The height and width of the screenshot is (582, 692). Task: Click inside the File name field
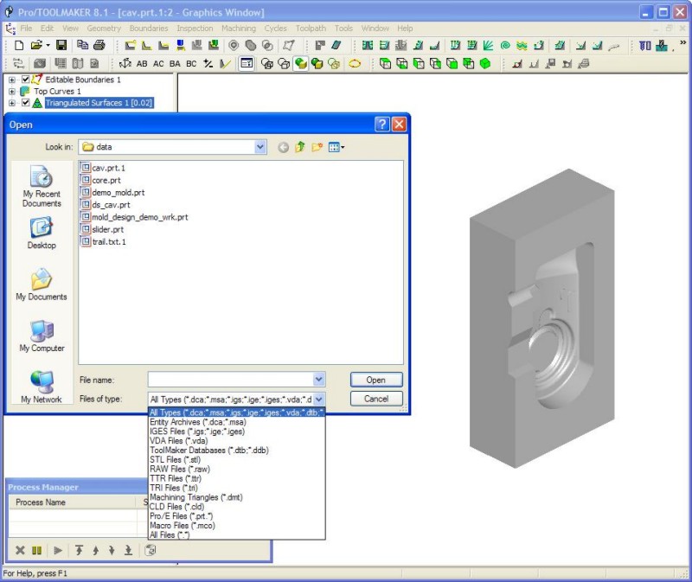click(x=231, y=379)
